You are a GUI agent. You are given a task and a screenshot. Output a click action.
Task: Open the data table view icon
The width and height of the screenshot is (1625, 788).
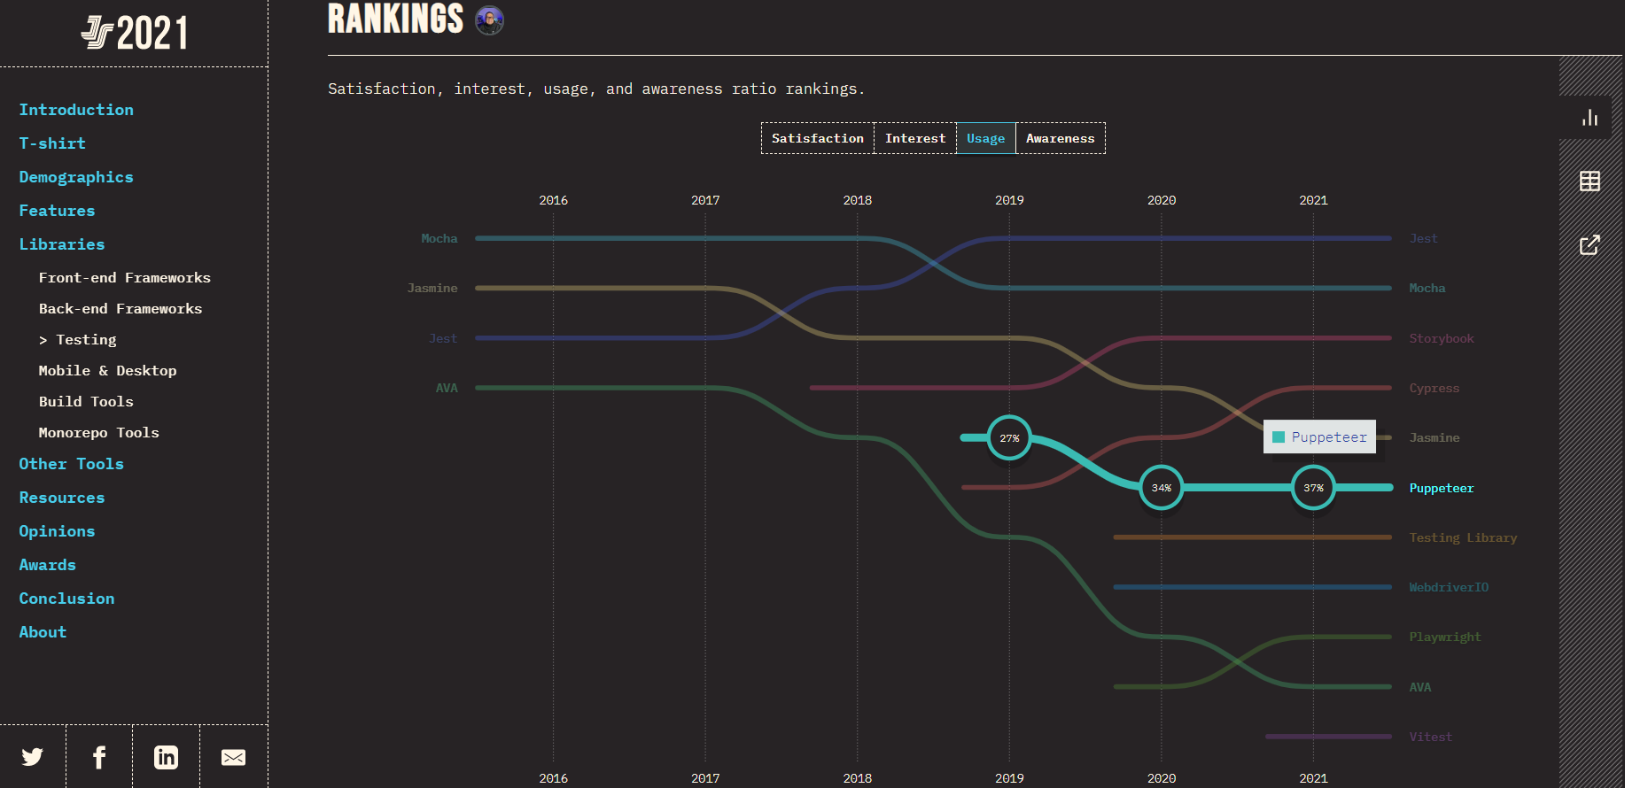coord(1590,182)
